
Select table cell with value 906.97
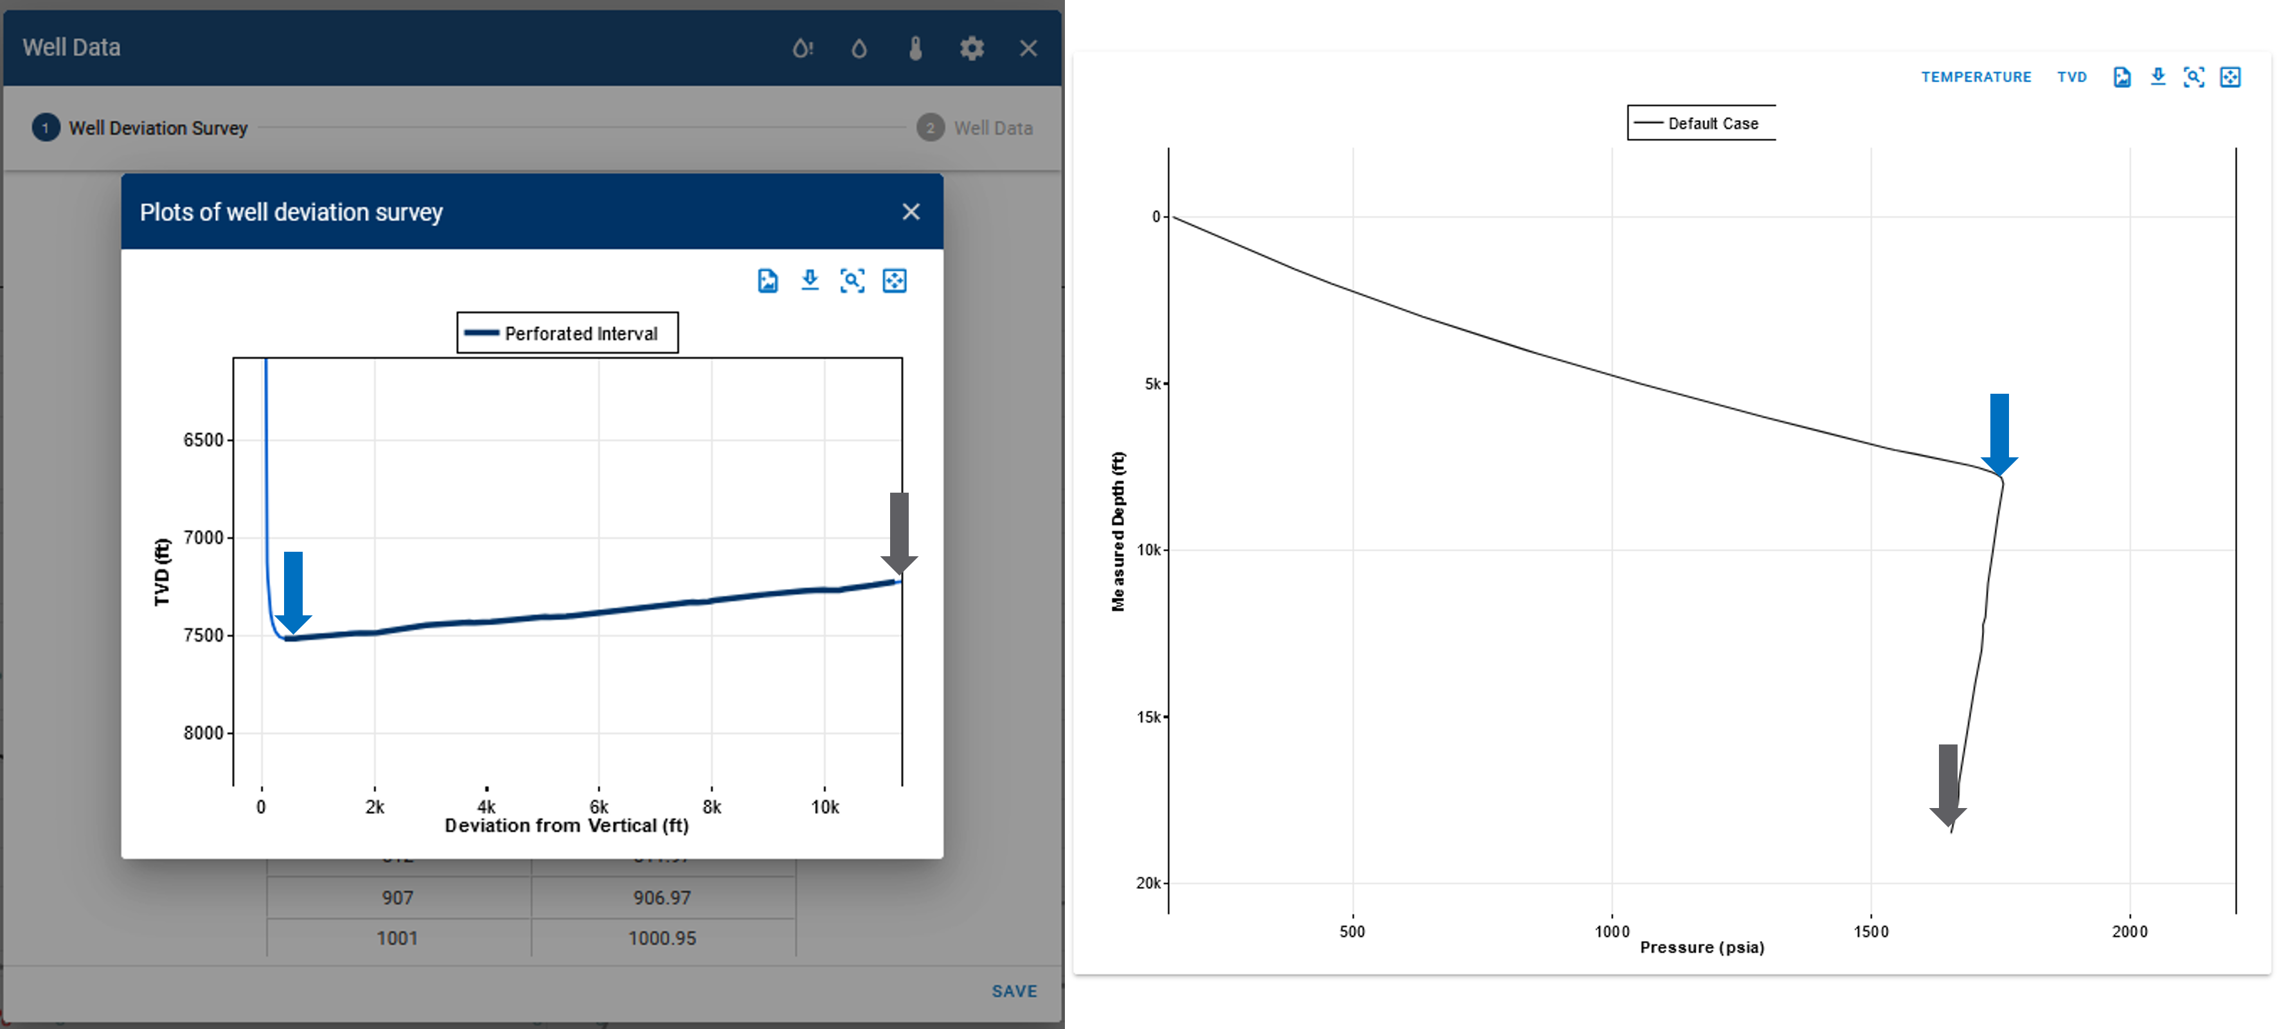662,897
